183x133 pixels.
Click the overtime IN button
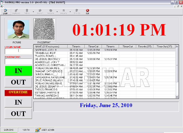pyautogui.click(x=18, y=102)
